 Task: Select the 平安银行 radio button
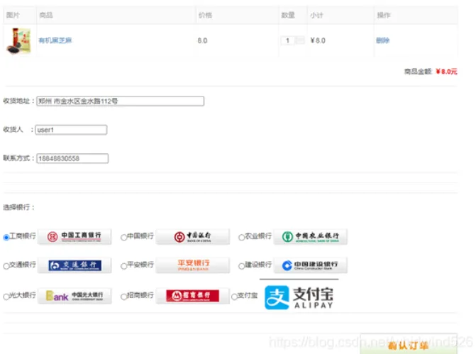[123, 266]
